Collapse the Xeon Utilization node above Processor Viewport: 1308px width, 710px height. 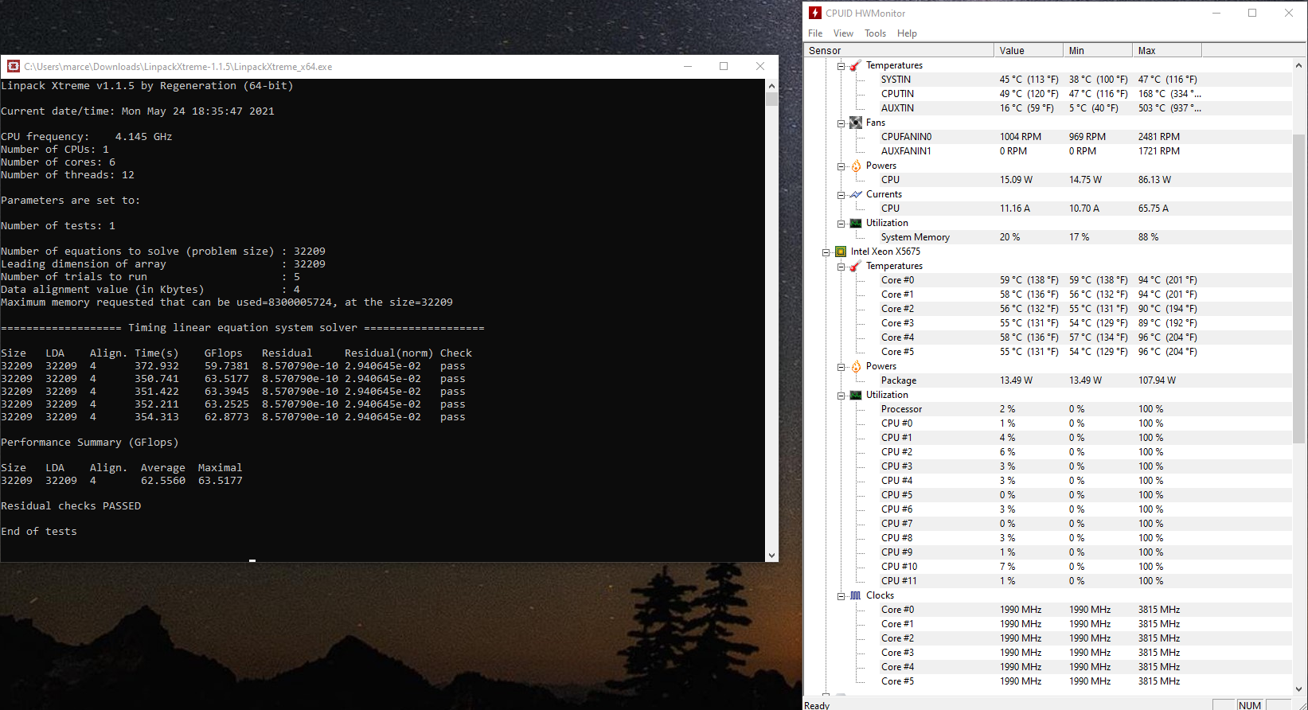click(841, 395)
